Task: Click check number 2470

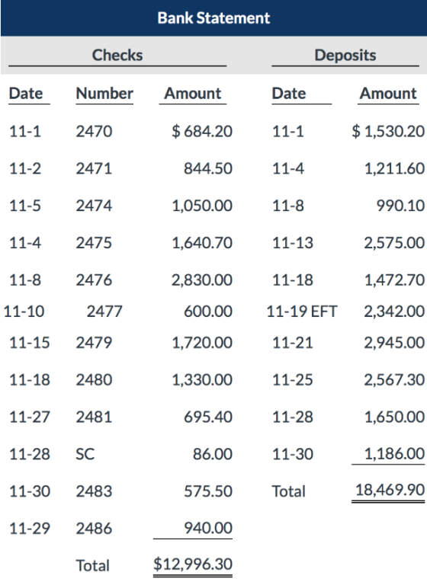Action: pyautogui.click(x=94, y=131)
